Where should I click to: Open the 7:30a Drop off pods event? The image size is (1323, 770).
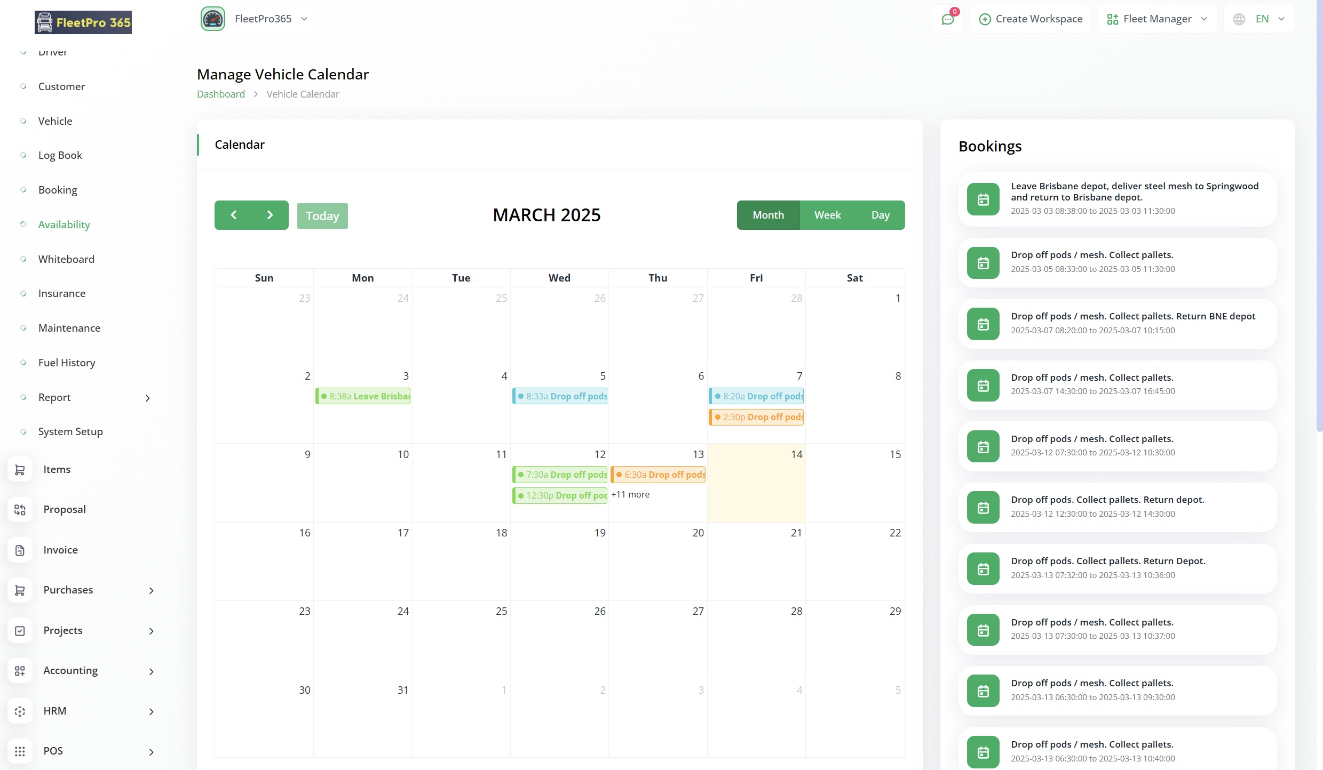560,475
